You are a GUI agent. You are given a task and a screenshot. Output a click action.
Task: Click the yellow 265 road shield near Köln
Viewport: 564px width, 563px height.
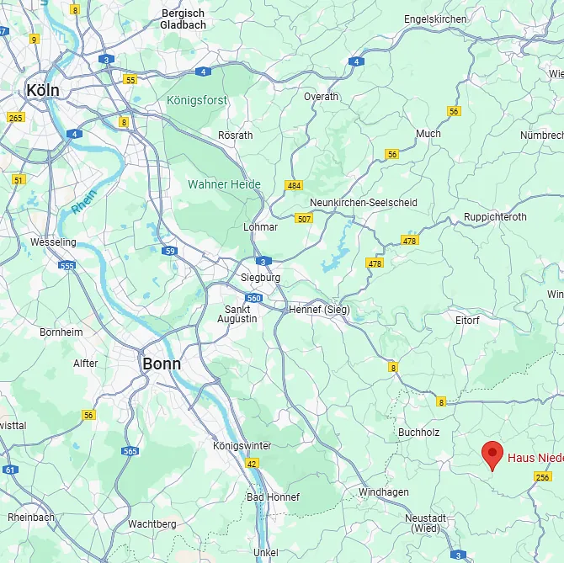pos(16,118)
